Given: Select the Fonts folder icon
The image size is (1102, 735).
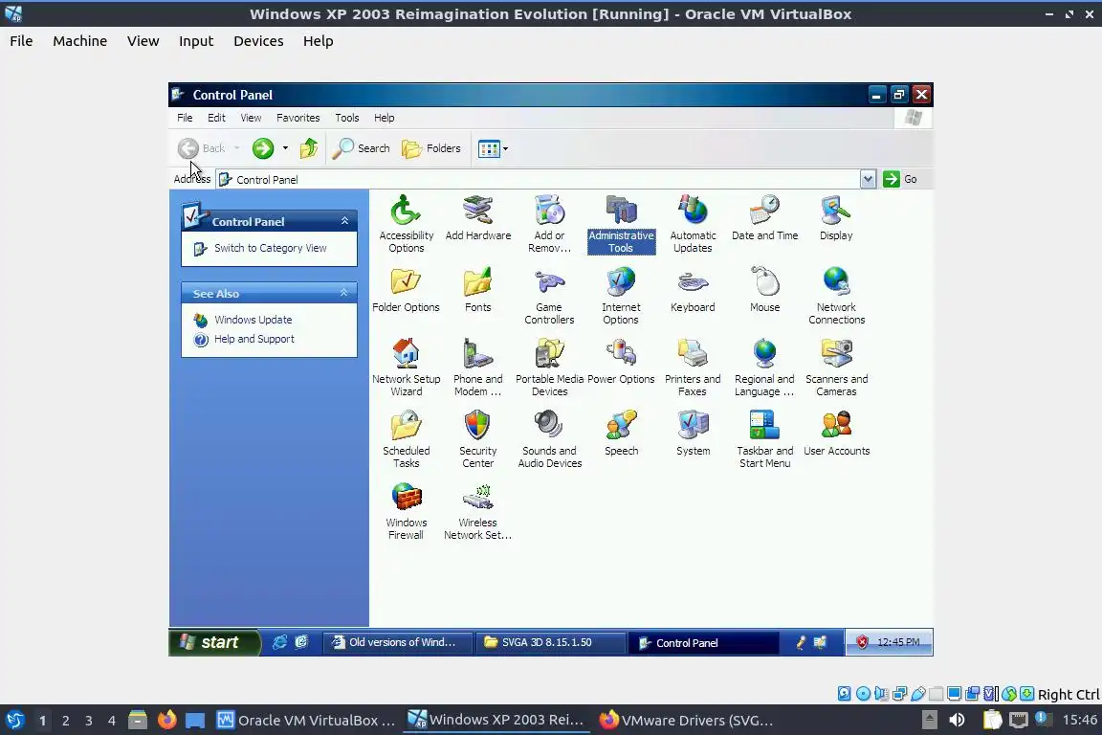Looking at the screenshot, I should pos(478,290).
